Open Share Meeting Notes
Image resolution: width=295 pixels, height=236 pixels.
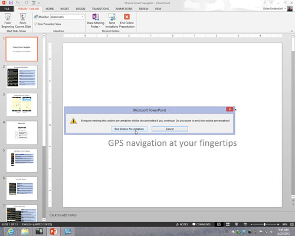click(96, 21)
